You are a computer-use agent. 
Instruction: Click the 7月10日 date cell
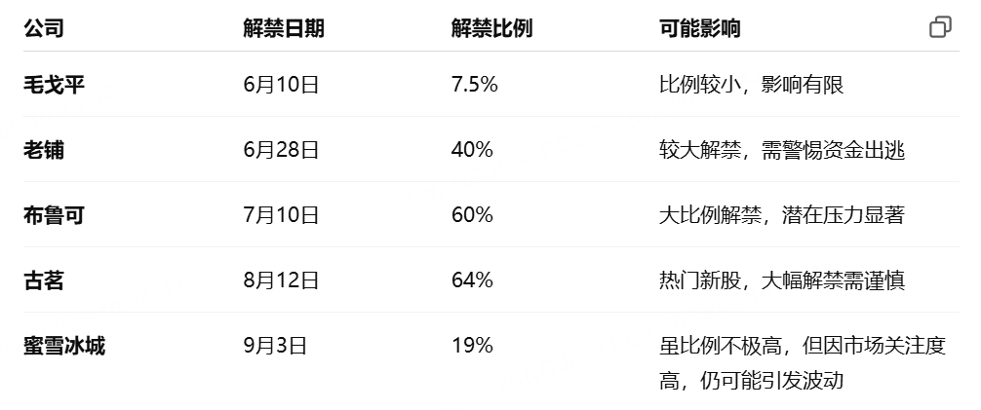[x=281, y=215]
